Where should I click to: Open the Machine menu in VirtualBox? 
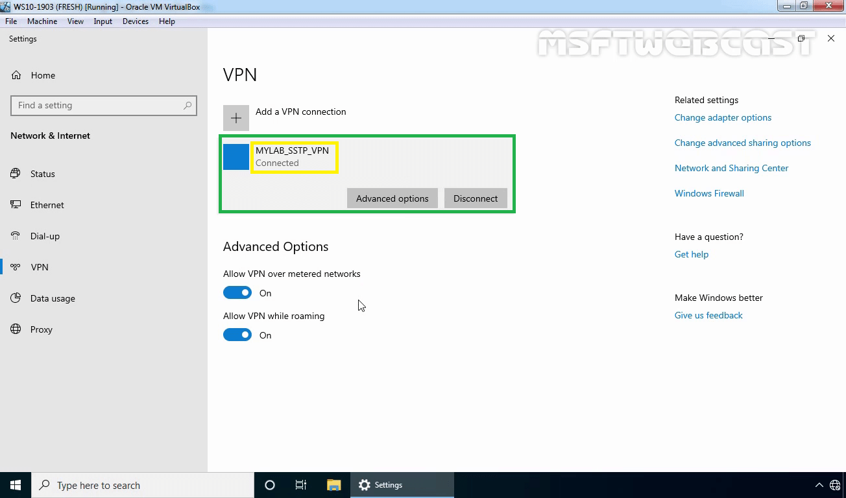click(42, 21)
